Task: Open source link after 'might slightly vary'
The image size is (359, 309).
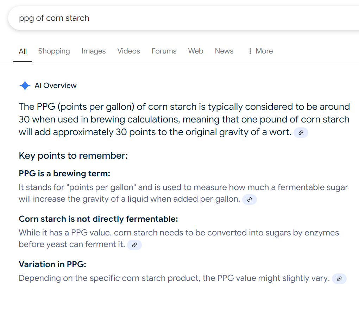Action: click(x=339, y=279)
